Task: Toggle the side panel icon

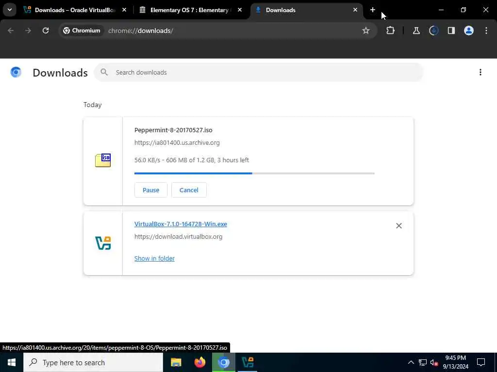Action: coord(451,31)
